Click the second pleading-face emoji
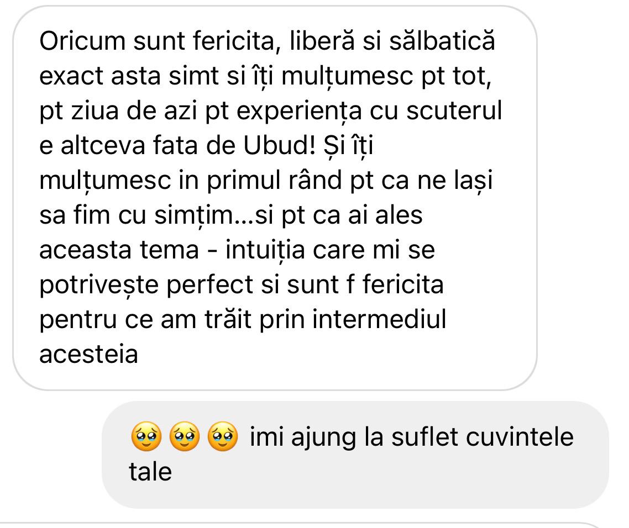 (185, 436)
